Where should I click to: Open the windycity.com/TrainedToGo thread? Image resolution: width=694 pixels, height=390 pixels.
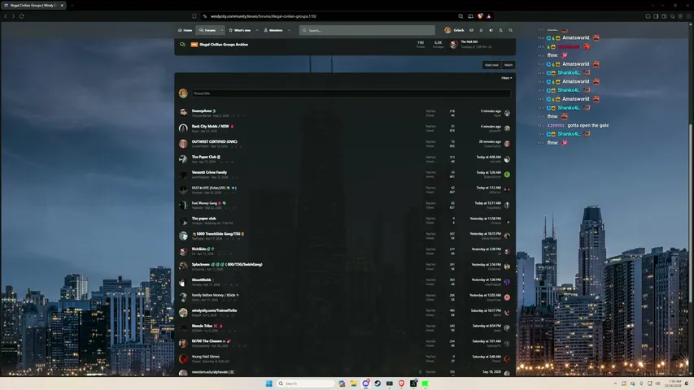pyautogui.click(x=214, y=310)
